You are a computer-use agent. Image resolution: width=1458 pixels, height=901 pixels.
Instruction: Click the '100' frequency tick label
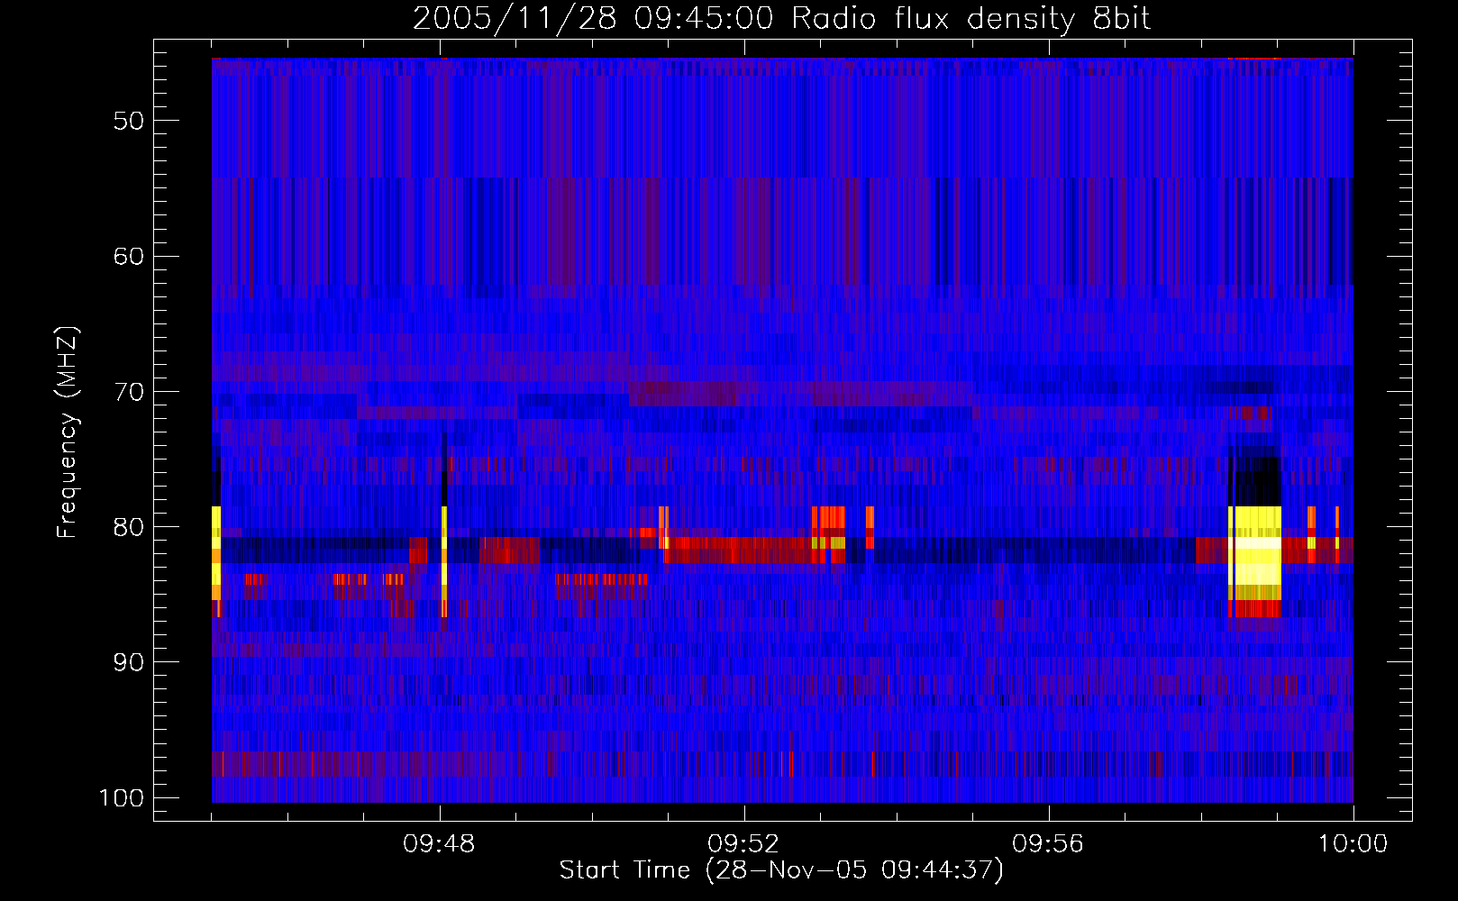122,798
